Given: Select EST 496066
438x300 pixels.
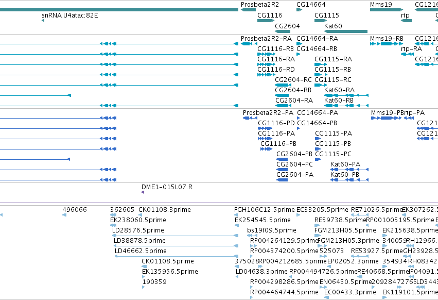Looking at the screenshot, I should (x=75, y=210).
